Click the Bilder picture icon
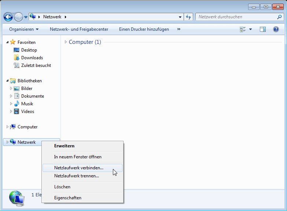Screen dimensions: 287x211 (x=16, y=88)
